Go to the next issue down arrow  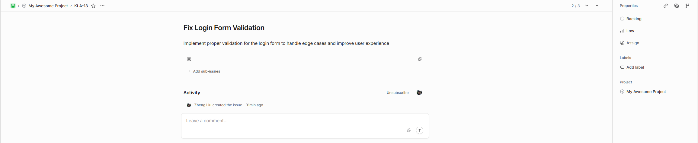click(x=587, y=6)
